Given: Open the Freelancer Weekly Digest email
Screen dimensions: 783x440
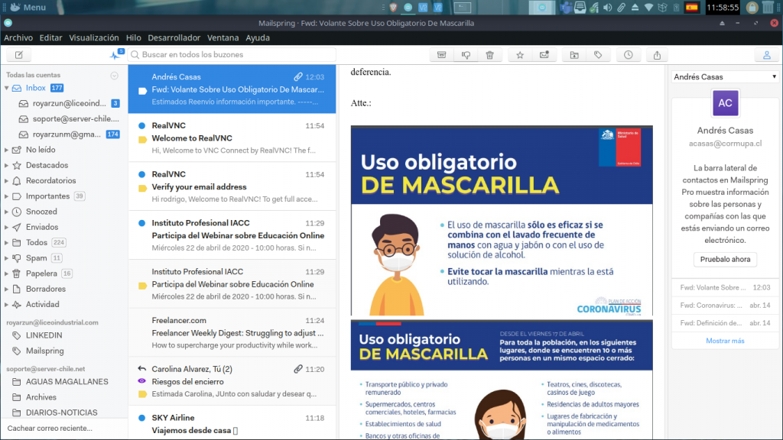Looking at the screenshot, I should pos(232,333).
